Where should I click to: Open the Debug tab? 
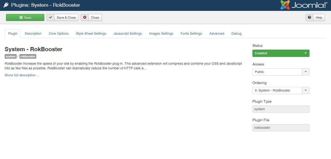point(236,33)
